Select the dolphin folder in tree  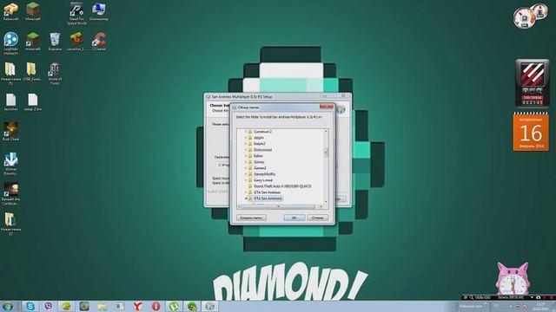[x=259, y=138]
